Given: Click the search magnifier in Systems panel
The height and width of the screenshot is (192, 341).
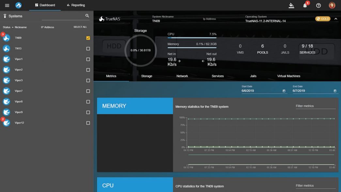Looking at the screenshot, I should coord(87,16).
